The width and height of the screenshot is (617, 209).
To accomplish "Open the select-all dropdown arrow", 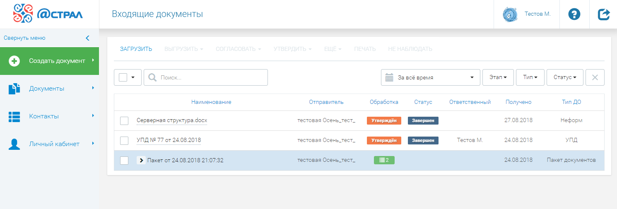I will click(x=133, y=77).
